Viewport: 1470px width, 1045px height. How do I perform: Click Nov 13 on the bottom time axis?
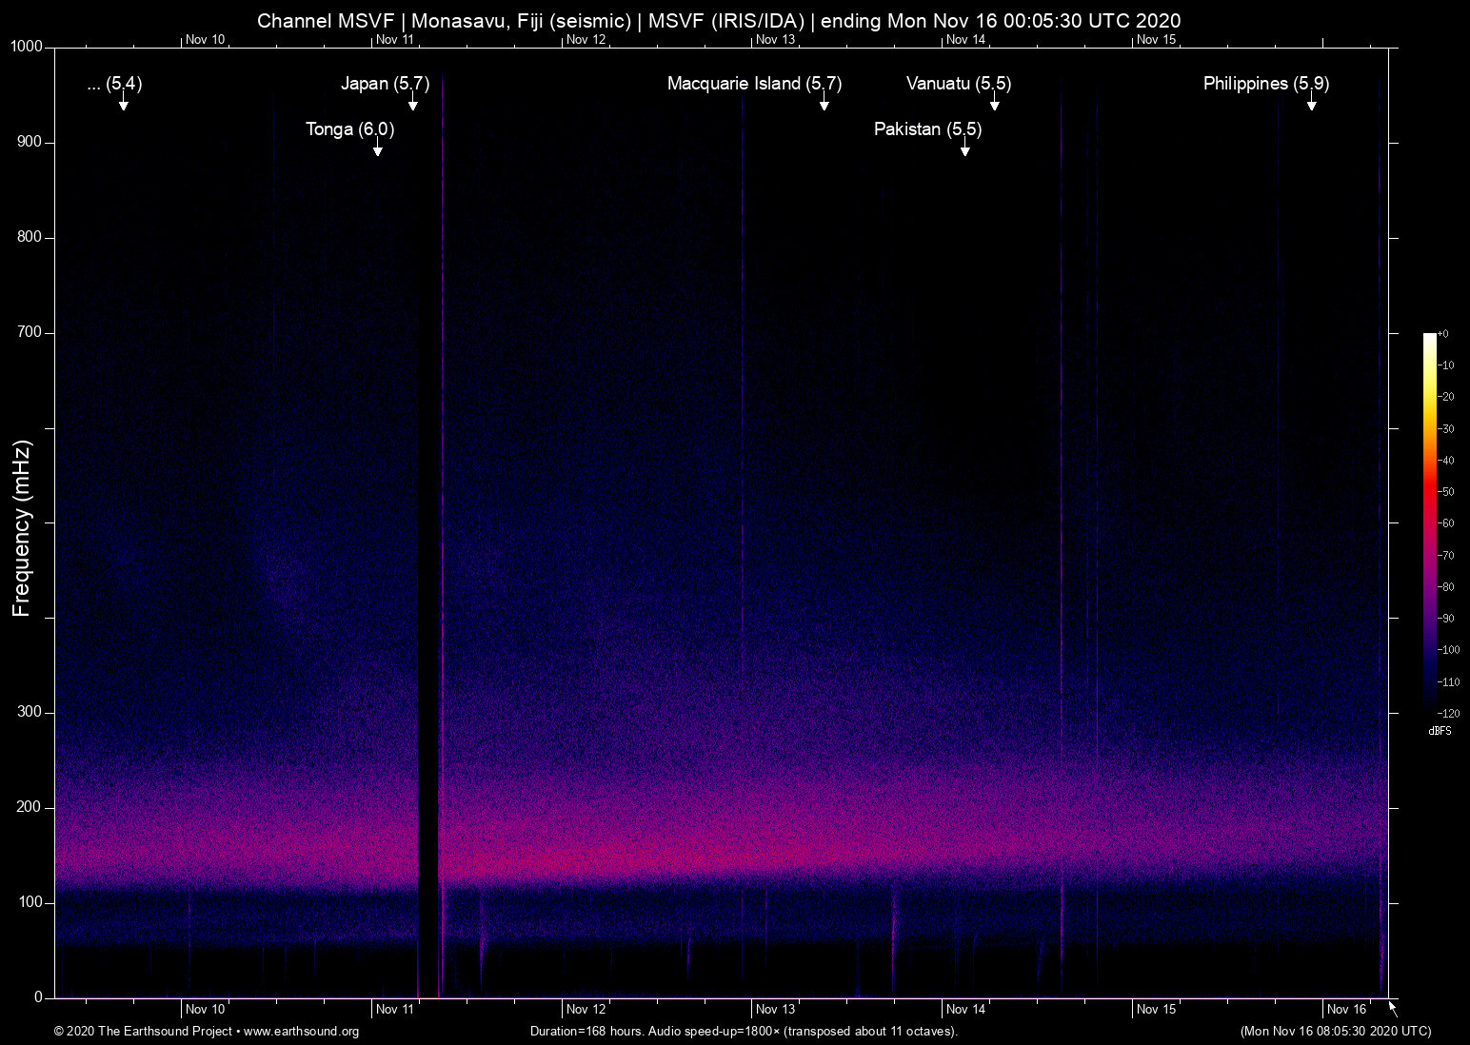pyautogui.click(x=775, y=1010)
